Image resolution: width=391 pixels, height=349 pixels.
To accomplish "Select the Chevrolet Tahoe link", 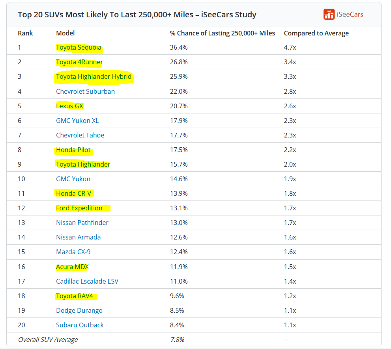I will pyautogui.click(x=80, y=135).
